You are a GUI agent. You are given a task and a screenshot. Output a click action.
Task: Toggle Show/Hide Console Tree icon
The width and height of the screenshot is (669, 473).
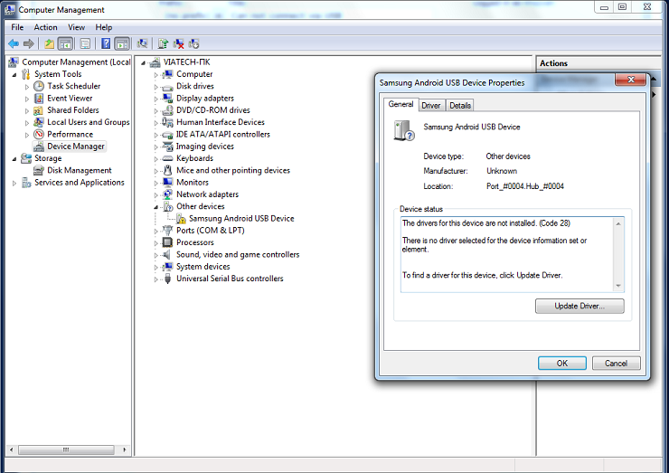coord(65,43)
